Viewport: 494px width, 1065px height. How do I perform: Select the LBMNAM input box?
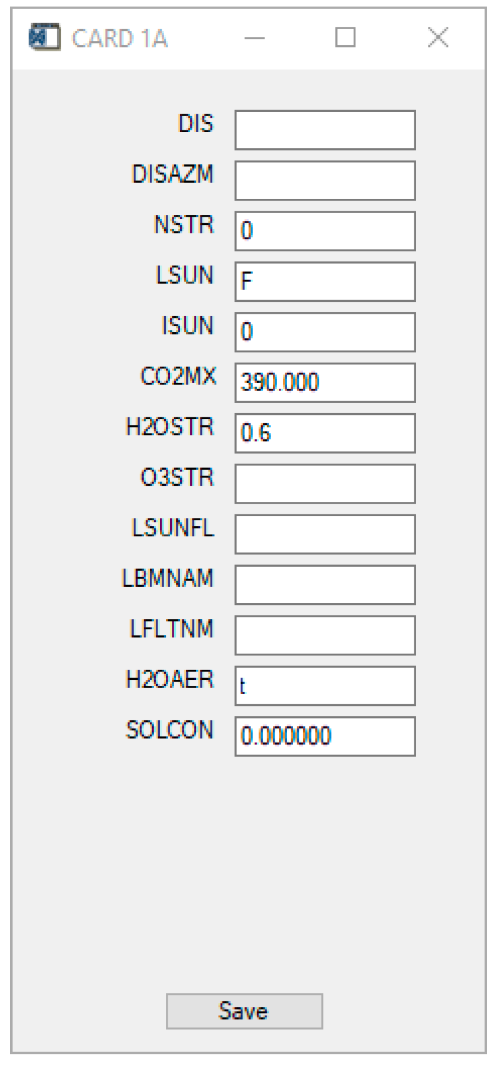tap(325, 585)
